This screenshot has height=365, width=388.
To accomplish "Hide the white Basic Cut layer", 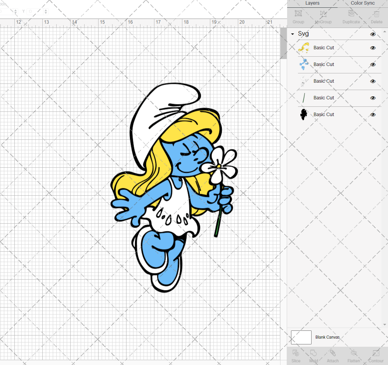I will click(x=372, y=81).
